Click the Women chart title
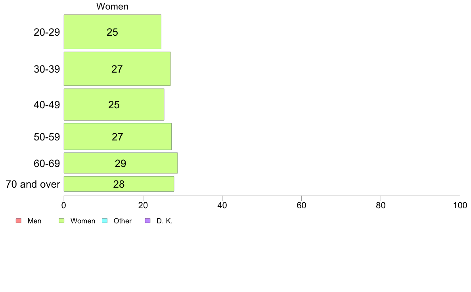The height and width of the screenshot is (292, 471). coord(112,6)
